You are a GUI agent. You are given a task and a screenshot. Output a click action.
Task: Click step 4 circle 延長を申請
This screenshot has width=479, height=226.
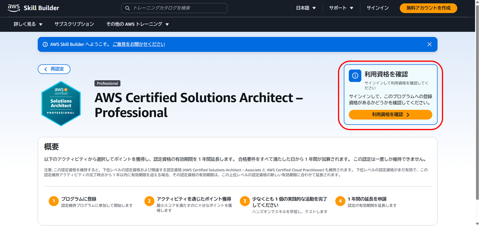[340, 201]
